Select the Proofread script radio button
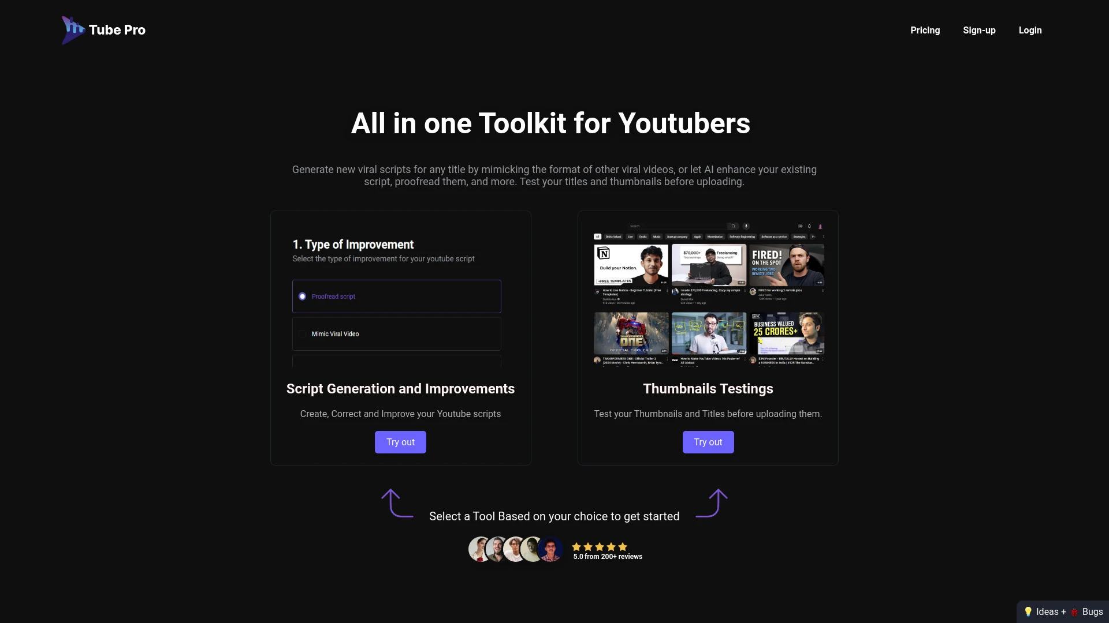Screen dimensions: 1109x623 303,296
